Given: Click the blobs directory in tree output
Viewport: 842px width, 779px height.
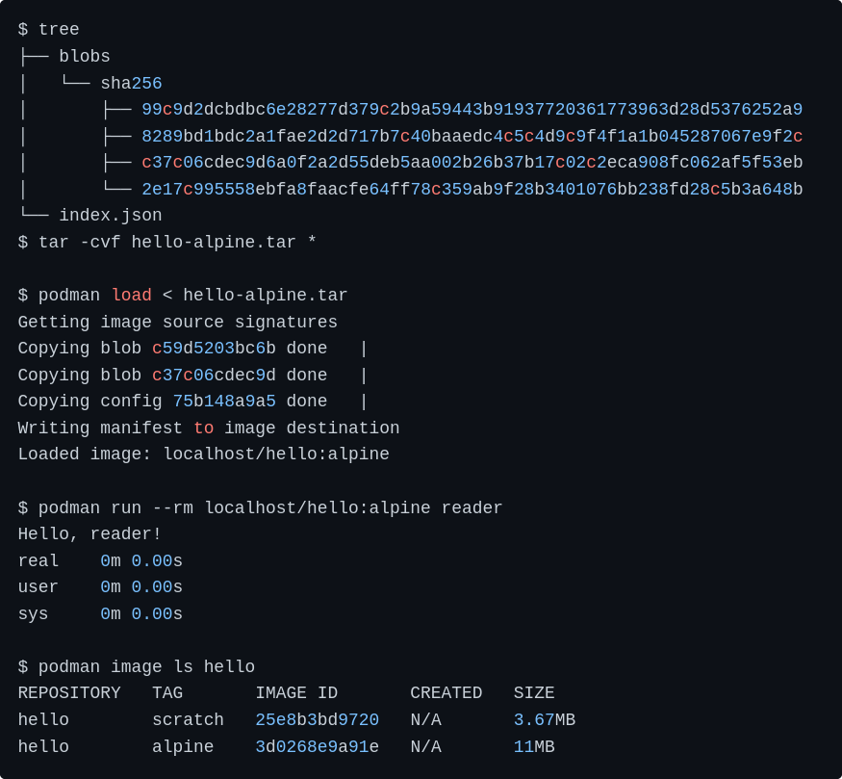Looking at the screenshot, I should [x=85, y=57].
